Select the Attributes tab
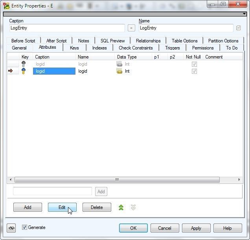This screenshot has height=240, width=250. (48, 47)
